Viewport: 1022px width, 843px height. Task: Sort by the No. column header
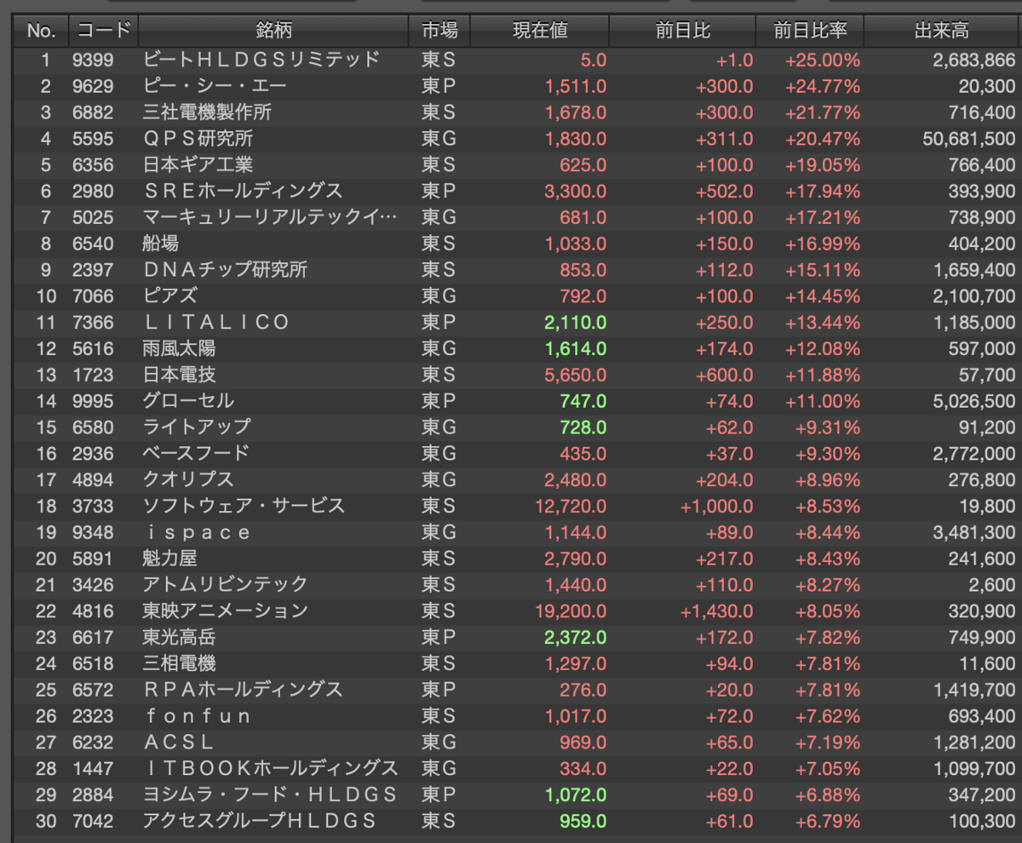pyautogui.click(x=41, y=32)
